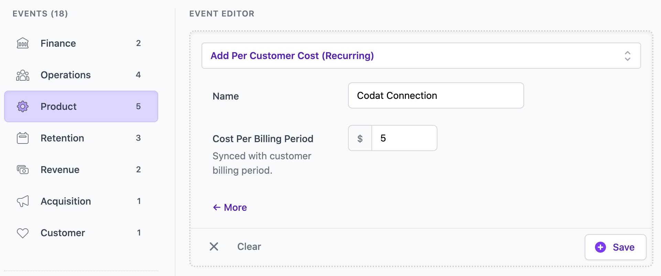Click the Finance count 2
661x276 pixels.
click(x=138, y=43)
